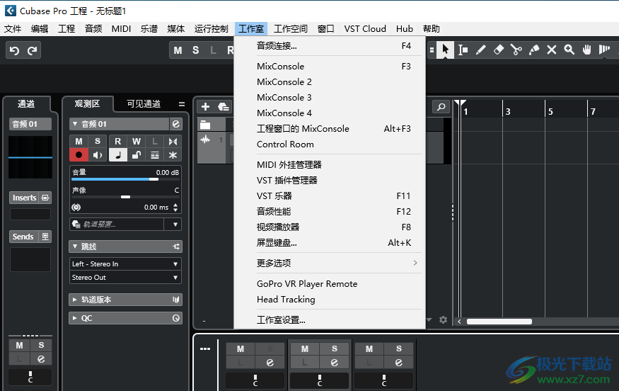Click the 音量 volume slider

tap(125, 179)
